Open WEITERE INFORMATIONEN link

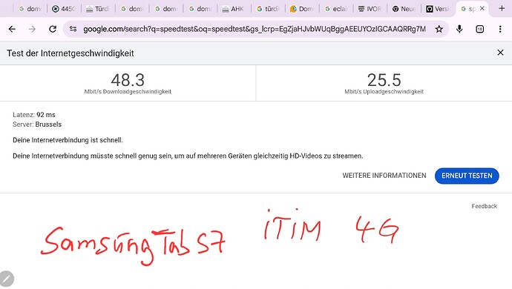pyautogui.click(x=384, y=176)
